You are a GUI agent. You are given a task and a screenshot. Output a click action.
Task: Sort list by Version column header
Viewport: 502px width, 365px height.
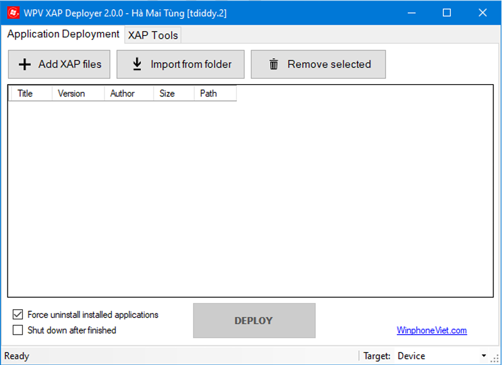click(x=71, y=93)
